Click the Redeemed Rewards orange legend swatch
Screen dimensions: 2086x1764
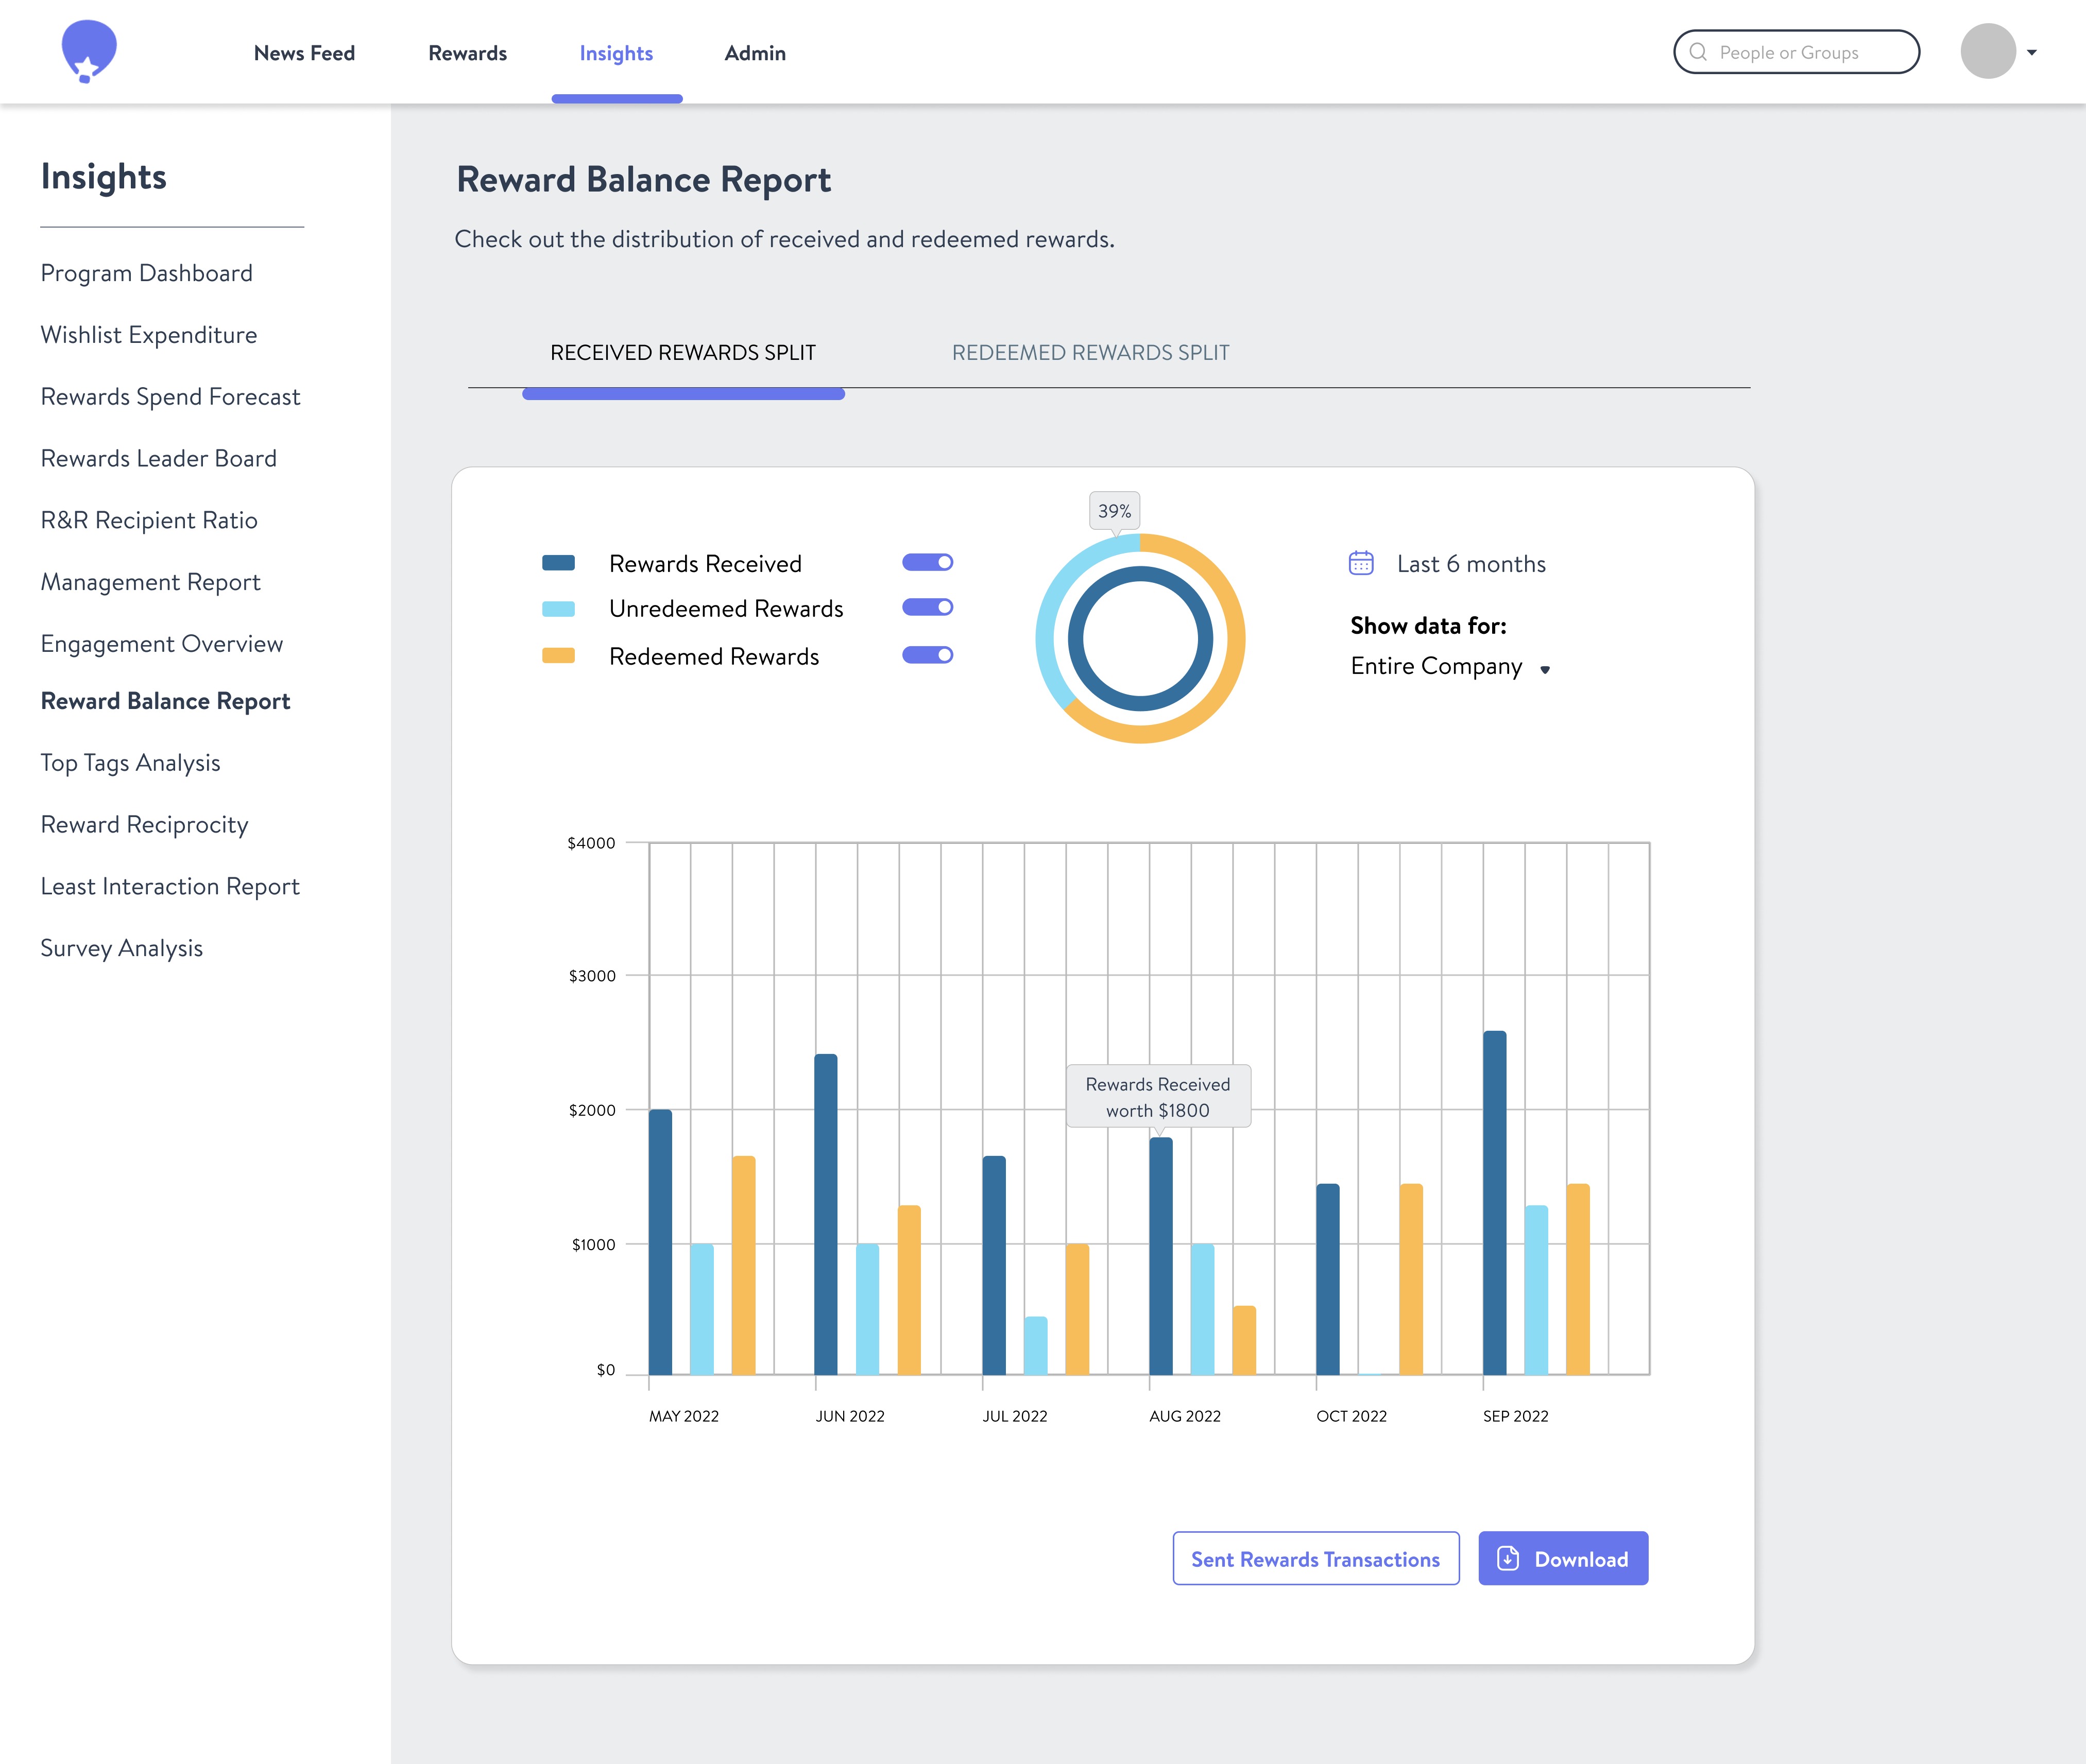tap(558, 656)
